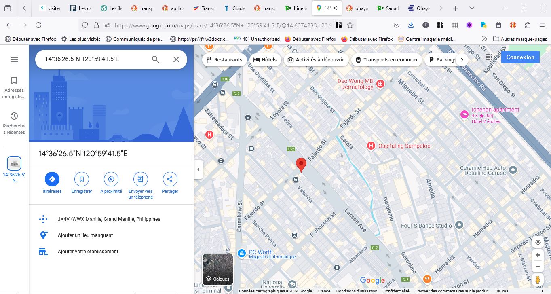Toggle the Calques layers thumbnail
Screen dimensions: 551x294
217,269
